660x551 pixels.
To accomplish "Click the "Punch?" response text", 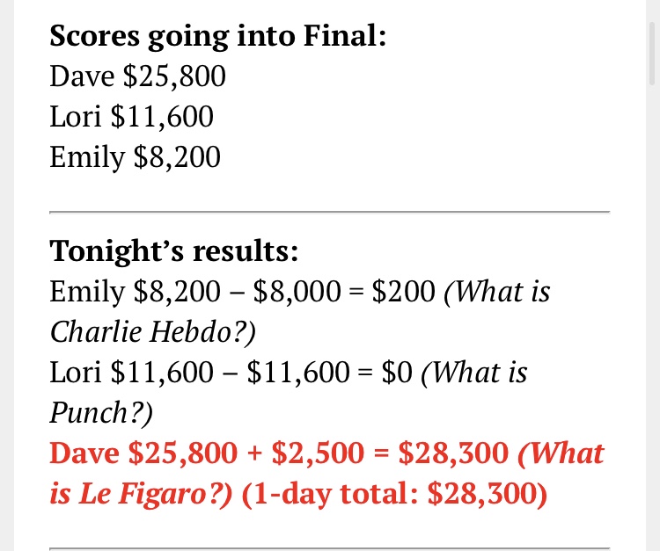I will pos(101,411).
